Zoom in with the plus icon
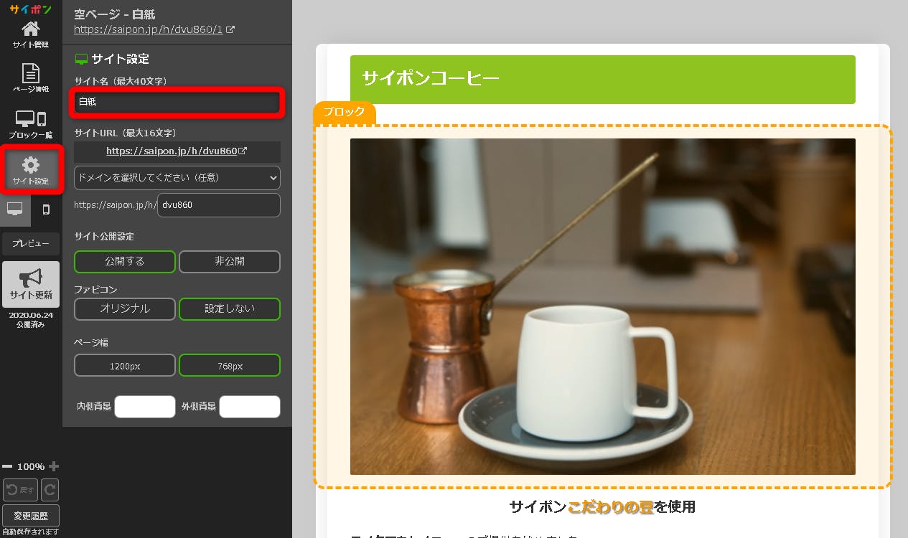The height and width of the screenshot is (538, 908). [54, 466]
